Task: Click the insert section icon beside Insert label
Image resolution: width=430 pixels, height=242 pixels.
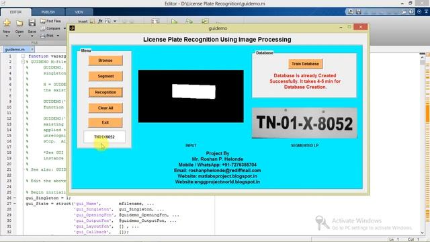Action: [93, 21]
